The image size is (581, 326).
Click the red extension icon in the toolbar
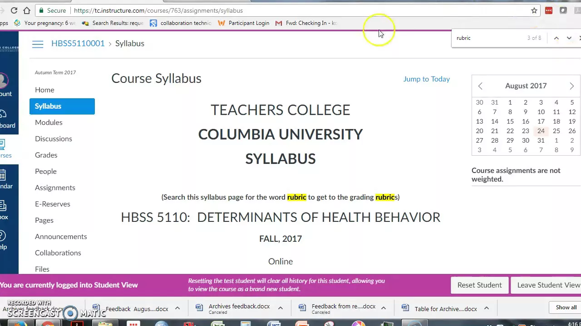(x=549, y=10)
